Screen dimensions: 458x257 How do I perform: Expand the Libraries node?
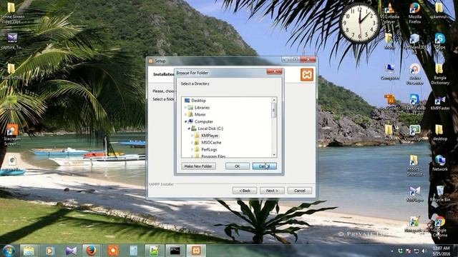coord(185,108)
